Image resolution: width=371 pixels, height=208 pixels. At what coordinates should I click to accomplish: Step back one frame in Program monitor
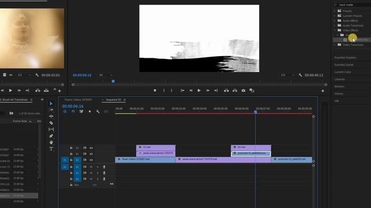point(191,91)
